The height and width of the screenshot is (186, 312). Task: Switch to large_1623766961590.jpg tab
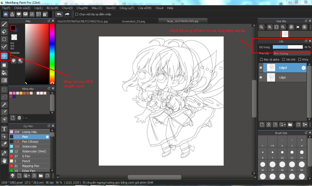click(x=183, y=21)
